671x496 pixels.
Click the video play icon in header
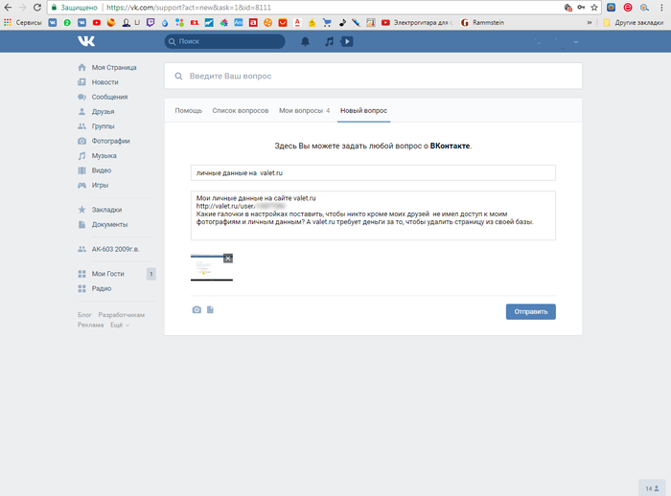point(347,41)
